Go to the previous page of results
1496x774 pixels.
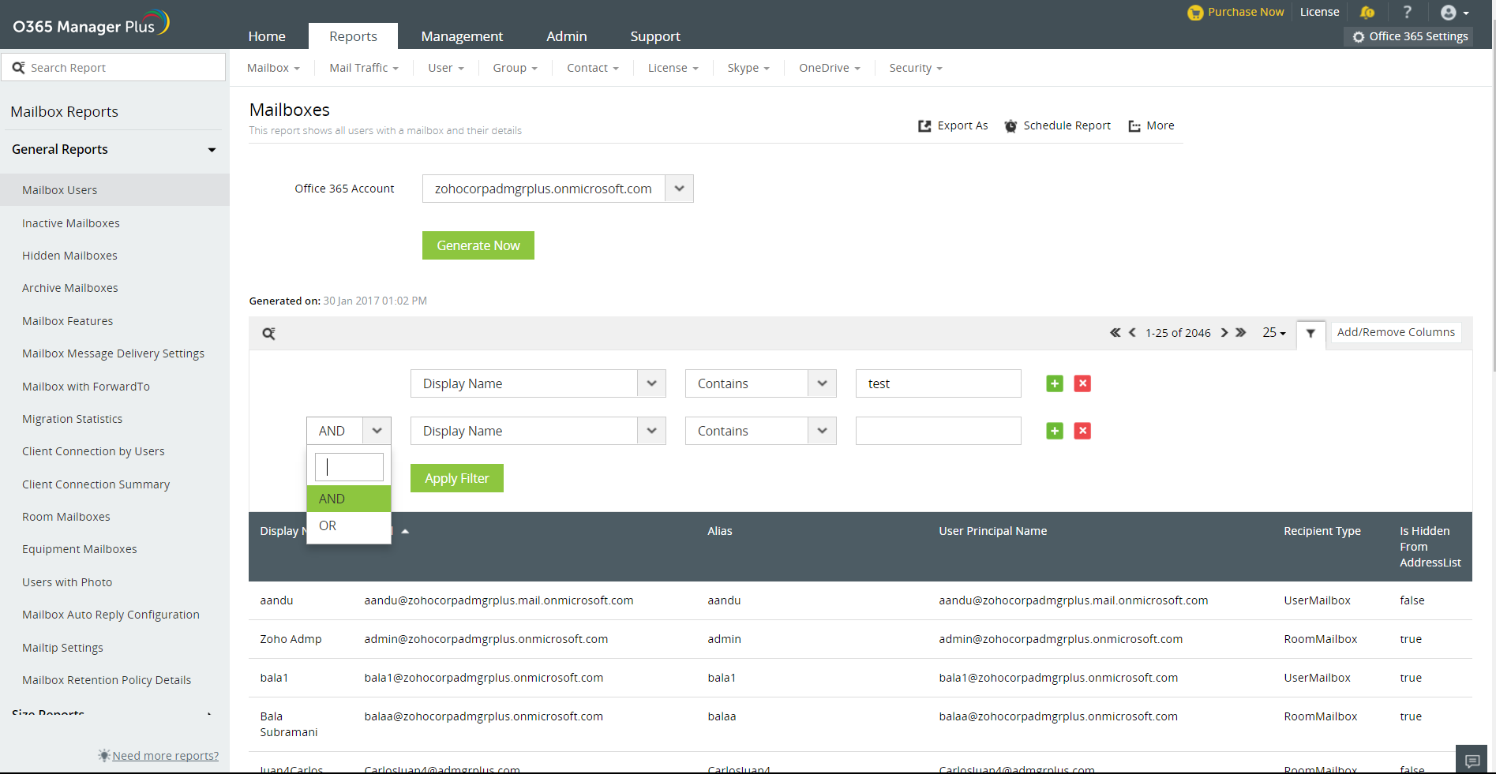point(1132,333)
